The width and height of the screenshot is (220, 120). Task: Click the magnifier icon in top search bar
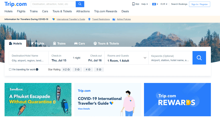(80, 4)
